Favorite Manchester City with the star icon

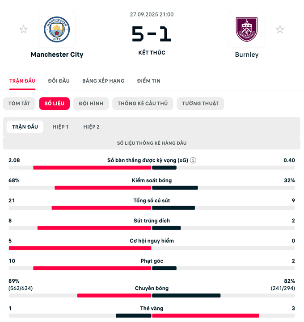pyautogui.click(x=23, y=29)
